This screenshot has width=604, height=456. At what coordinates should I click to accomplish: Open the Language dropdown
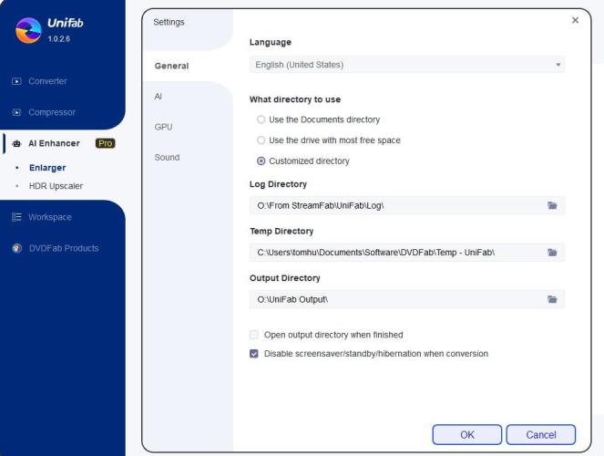(407, 65)
